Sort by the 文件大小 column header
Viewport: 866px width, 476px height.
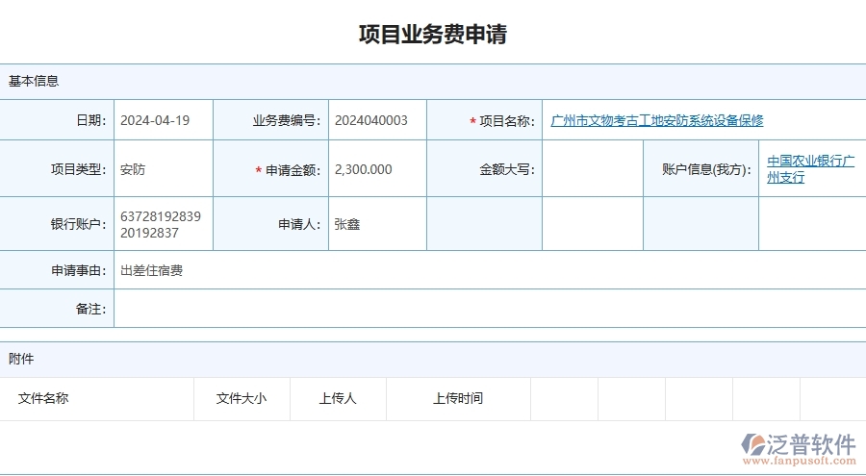click(x=242, y=398)
